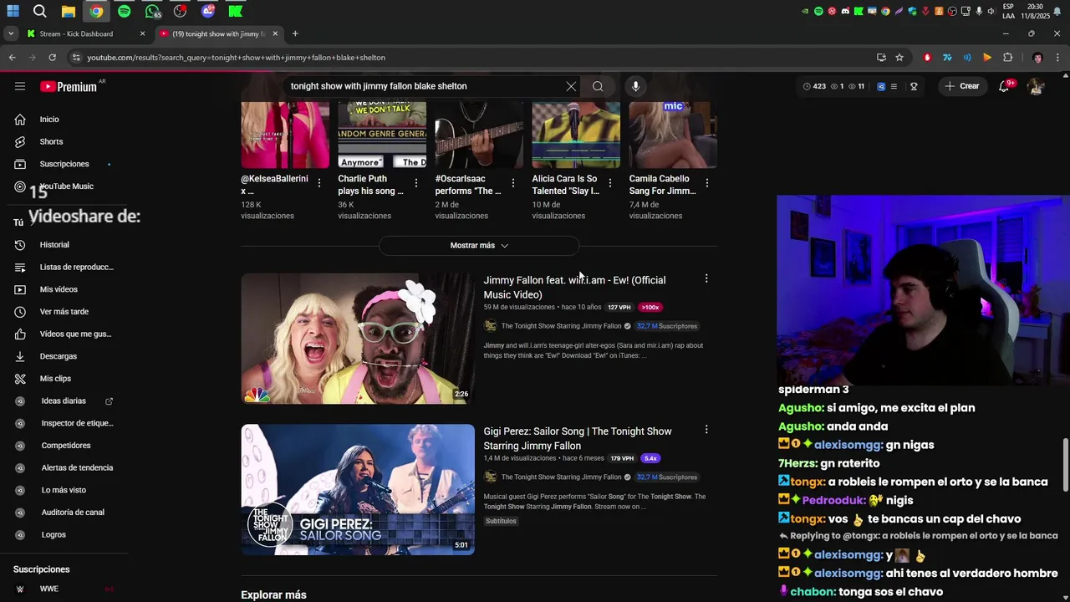Open a new Chrome tab

[295, 33]
